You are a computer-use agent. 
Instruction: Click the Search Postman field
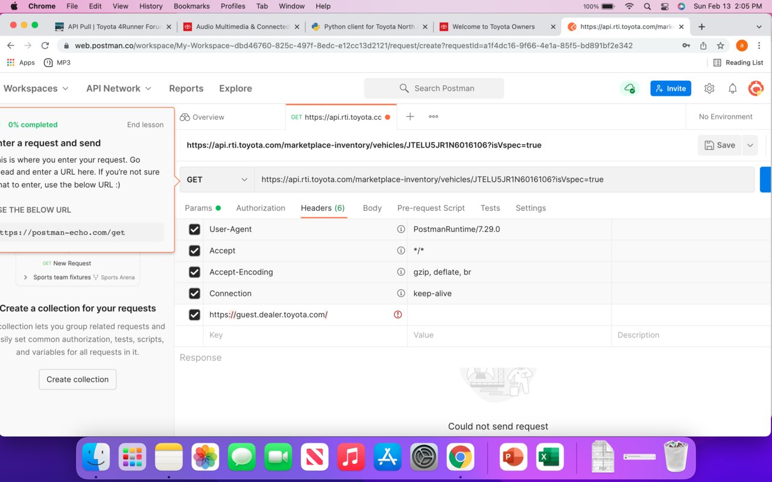434,89
